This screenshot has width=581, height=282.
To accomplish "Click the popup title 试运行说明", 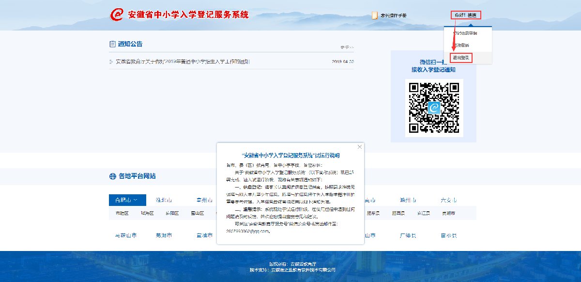I will (290, 156).
